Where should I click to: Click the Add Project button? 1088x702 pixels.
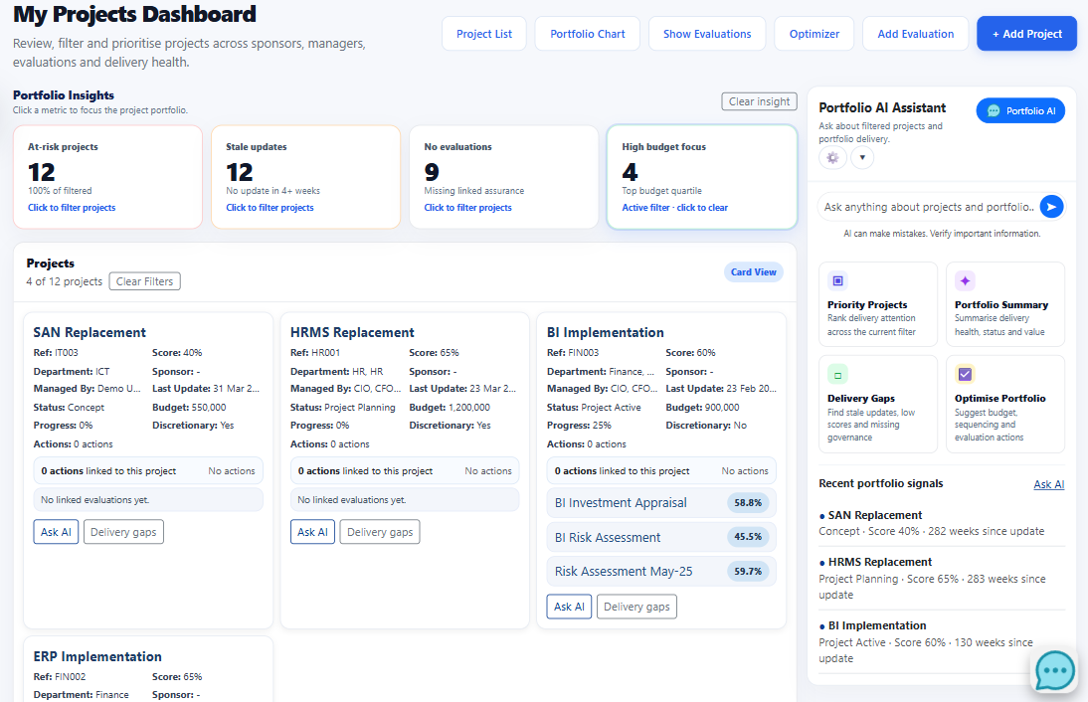coord(1026,33)
